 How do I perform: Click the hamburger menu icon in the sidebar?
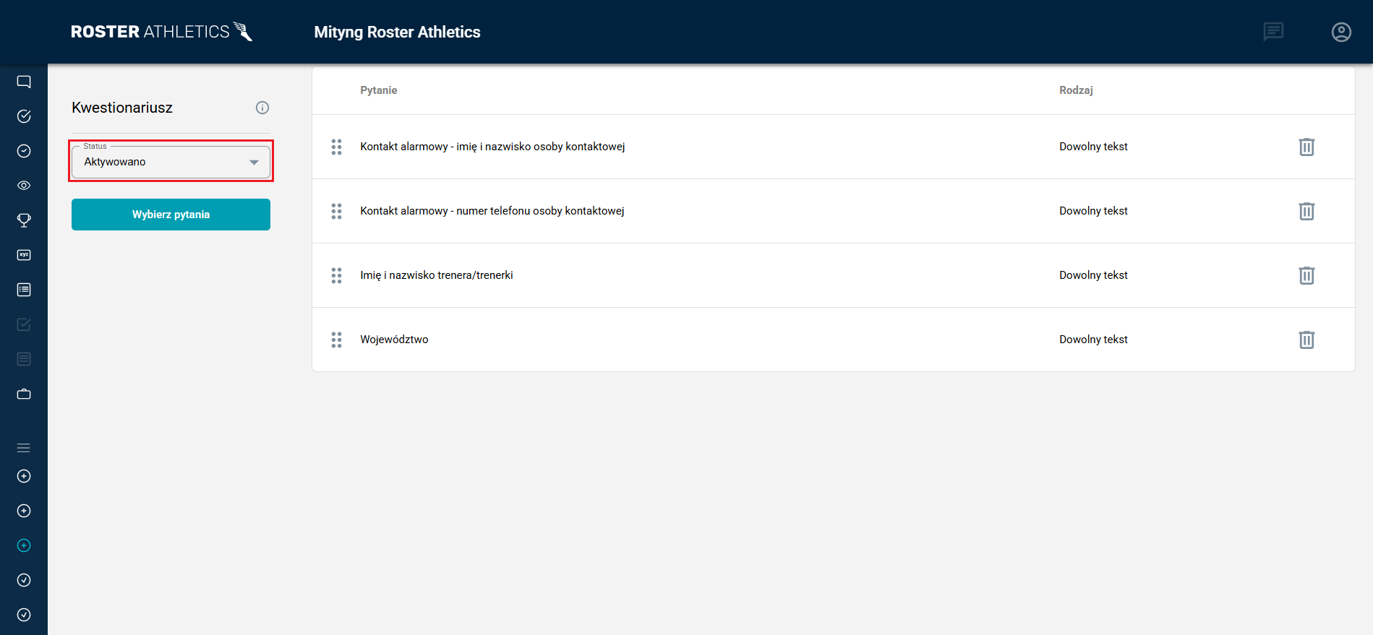point(24,448)
